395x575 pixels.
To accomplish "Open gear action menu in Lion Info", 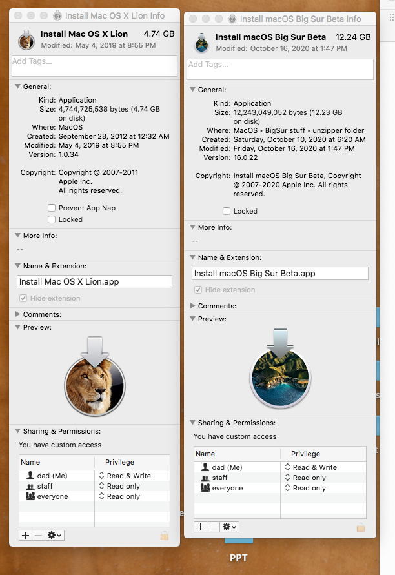I will (x=55, y=536).
